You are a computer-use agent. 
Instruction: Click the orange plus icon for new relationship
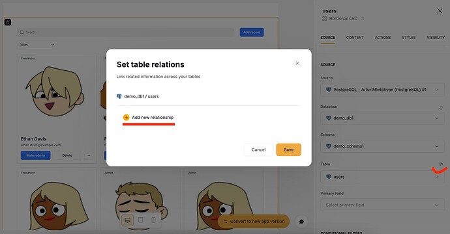[x=126, y=117]
